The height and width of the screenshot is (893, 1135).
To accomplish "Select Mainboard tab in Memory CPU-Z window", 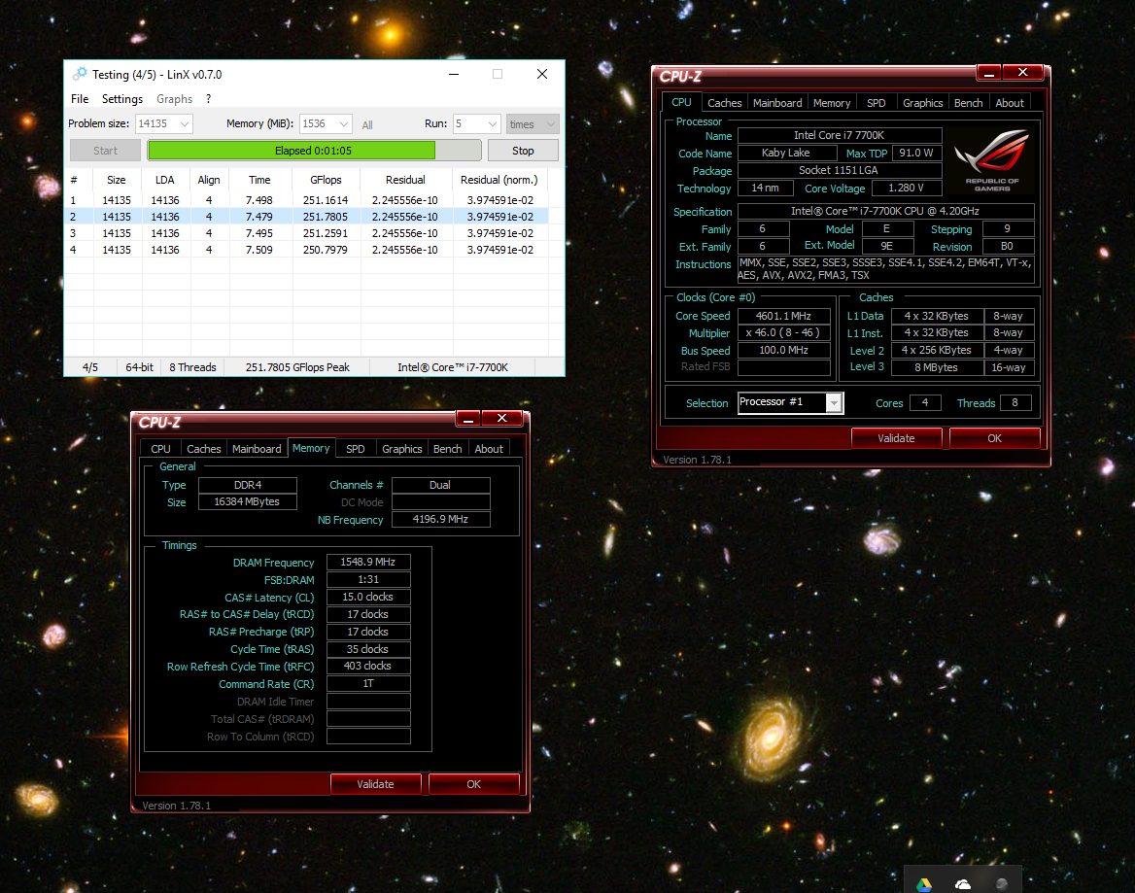I will pyautogui.click(x=257, y=449).
